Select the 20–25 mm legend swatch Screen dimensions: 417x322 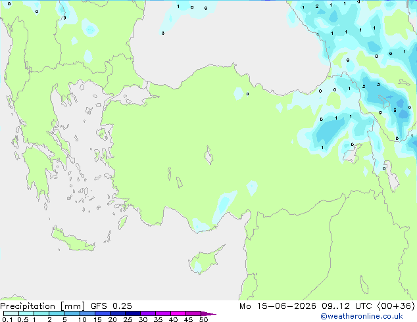point(117,313)
